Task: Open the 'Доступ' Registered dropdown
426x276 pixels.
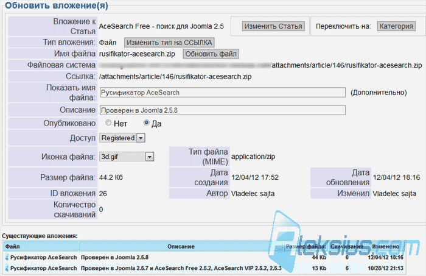Action: (122, 138)
